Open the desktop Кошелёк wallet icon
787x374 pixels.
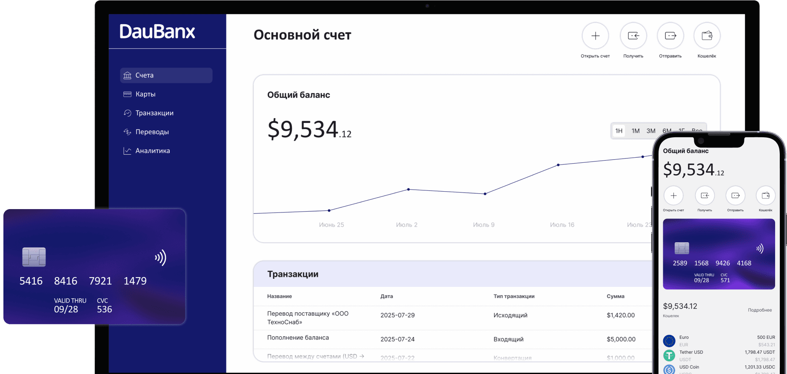(707, 36)
